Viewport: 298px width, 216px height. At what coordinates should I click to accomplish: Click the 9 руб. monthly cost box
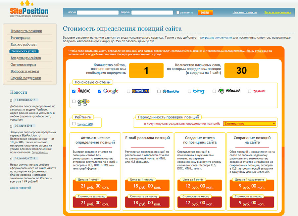coord(252,202)
